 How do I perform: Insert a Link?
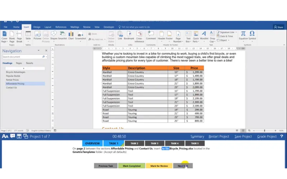click(x=120, y=35)
